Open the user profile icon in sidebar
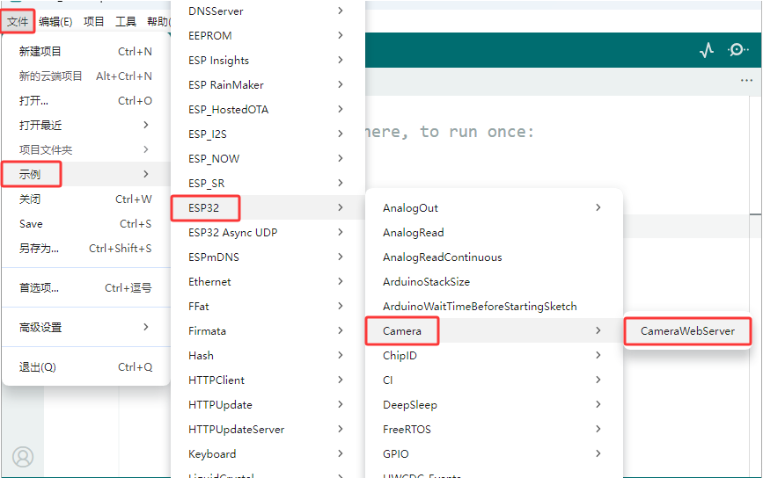 [x=23, y=457]
